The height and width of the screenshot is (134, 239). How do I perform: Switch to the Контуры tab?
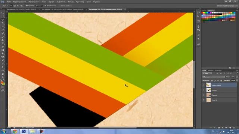tap(218, 70)
